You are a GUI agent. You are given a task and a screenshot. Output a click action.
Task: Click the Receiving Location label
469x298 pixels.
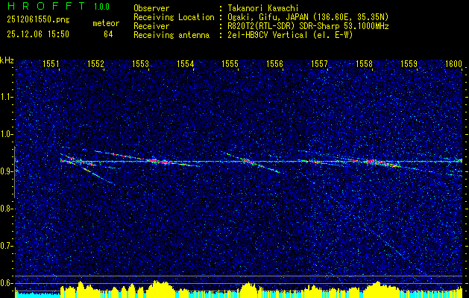tap(174, 17)
